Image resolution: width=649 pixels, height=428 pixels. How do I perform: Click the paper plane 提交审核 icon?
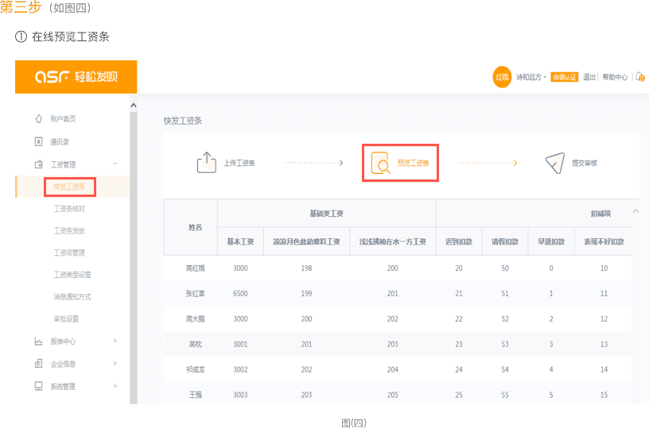pos(554,163)
